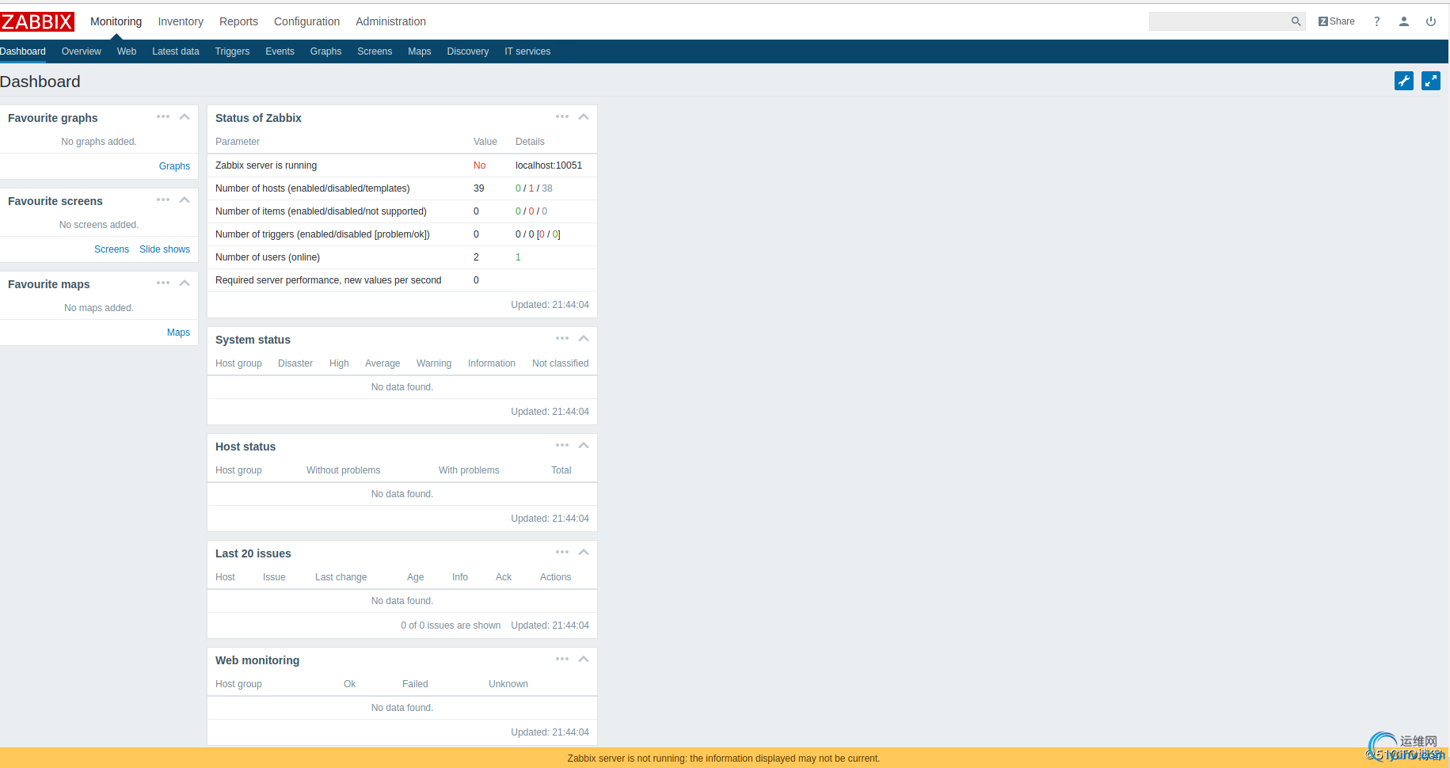Go to the Triggers submenu
The image size is (1450, 768).
[x=232, y=51]
